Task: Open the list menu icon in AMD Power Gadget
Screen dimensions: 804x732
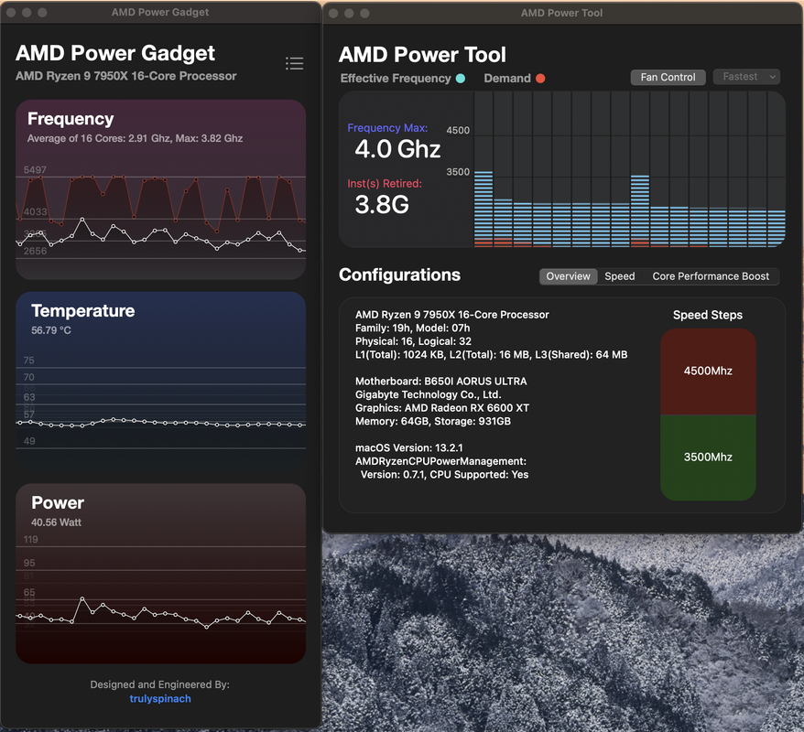Action: (294, 63)
